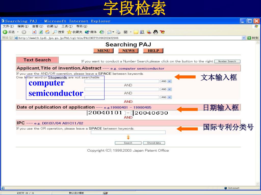
Task: Open the QQ penguin icon
Action: pyautogui.click(x=155, y=32)
